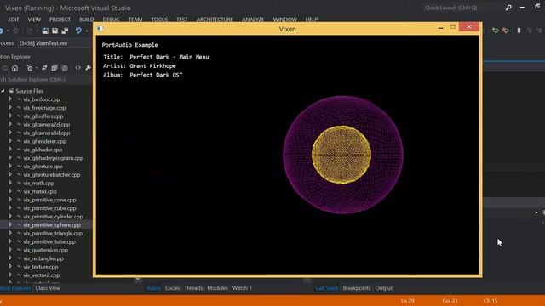Open the Process combo box showing VixenTest.exe
Screen dimensions: 545x306
[54, 43]
